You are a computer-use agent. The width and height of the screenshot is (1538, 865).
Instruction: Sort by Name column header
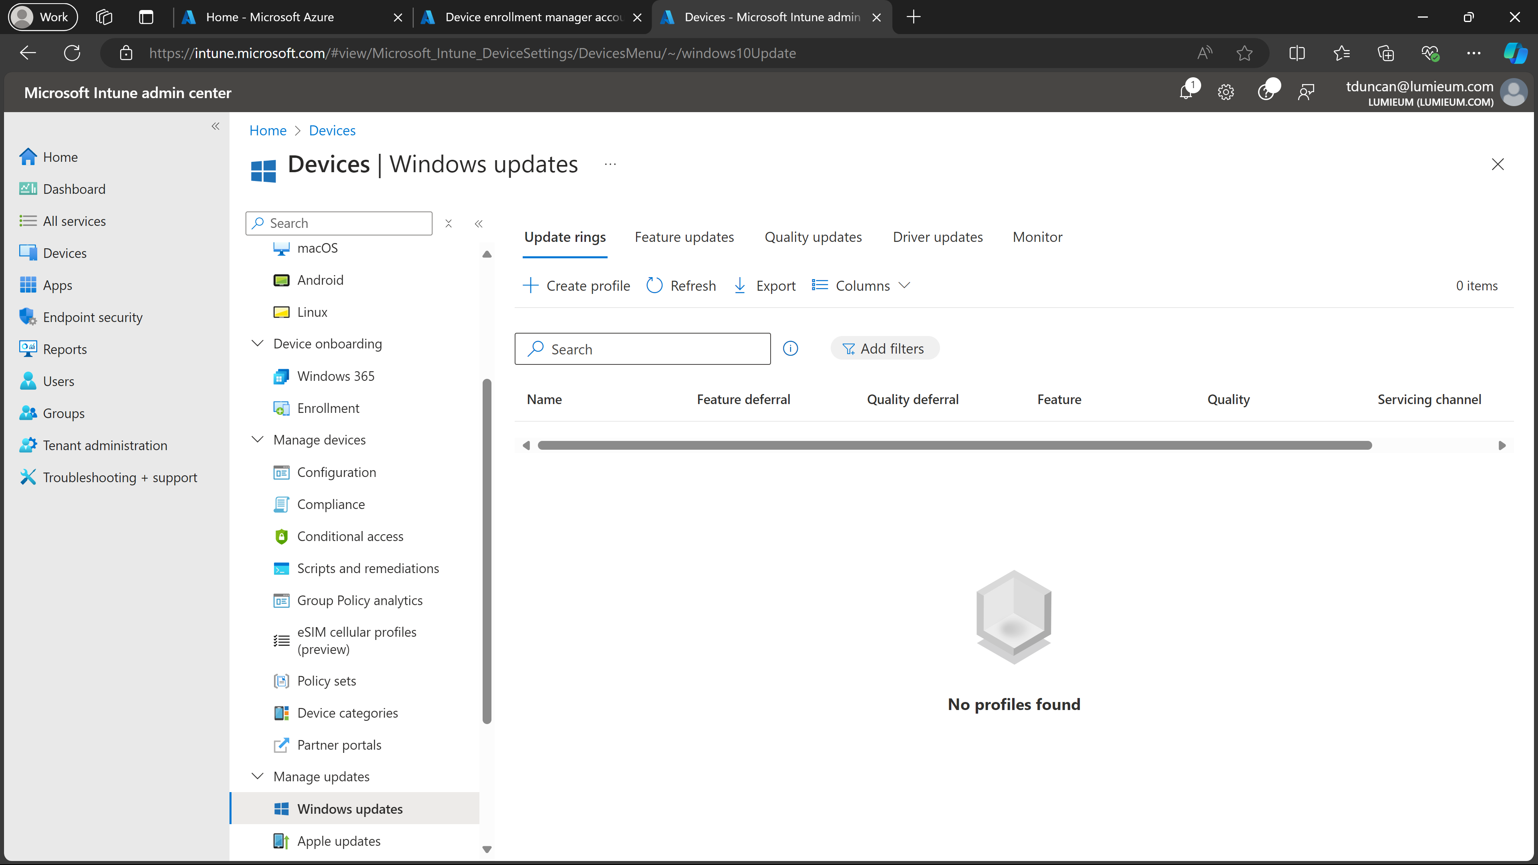point(544,399)
